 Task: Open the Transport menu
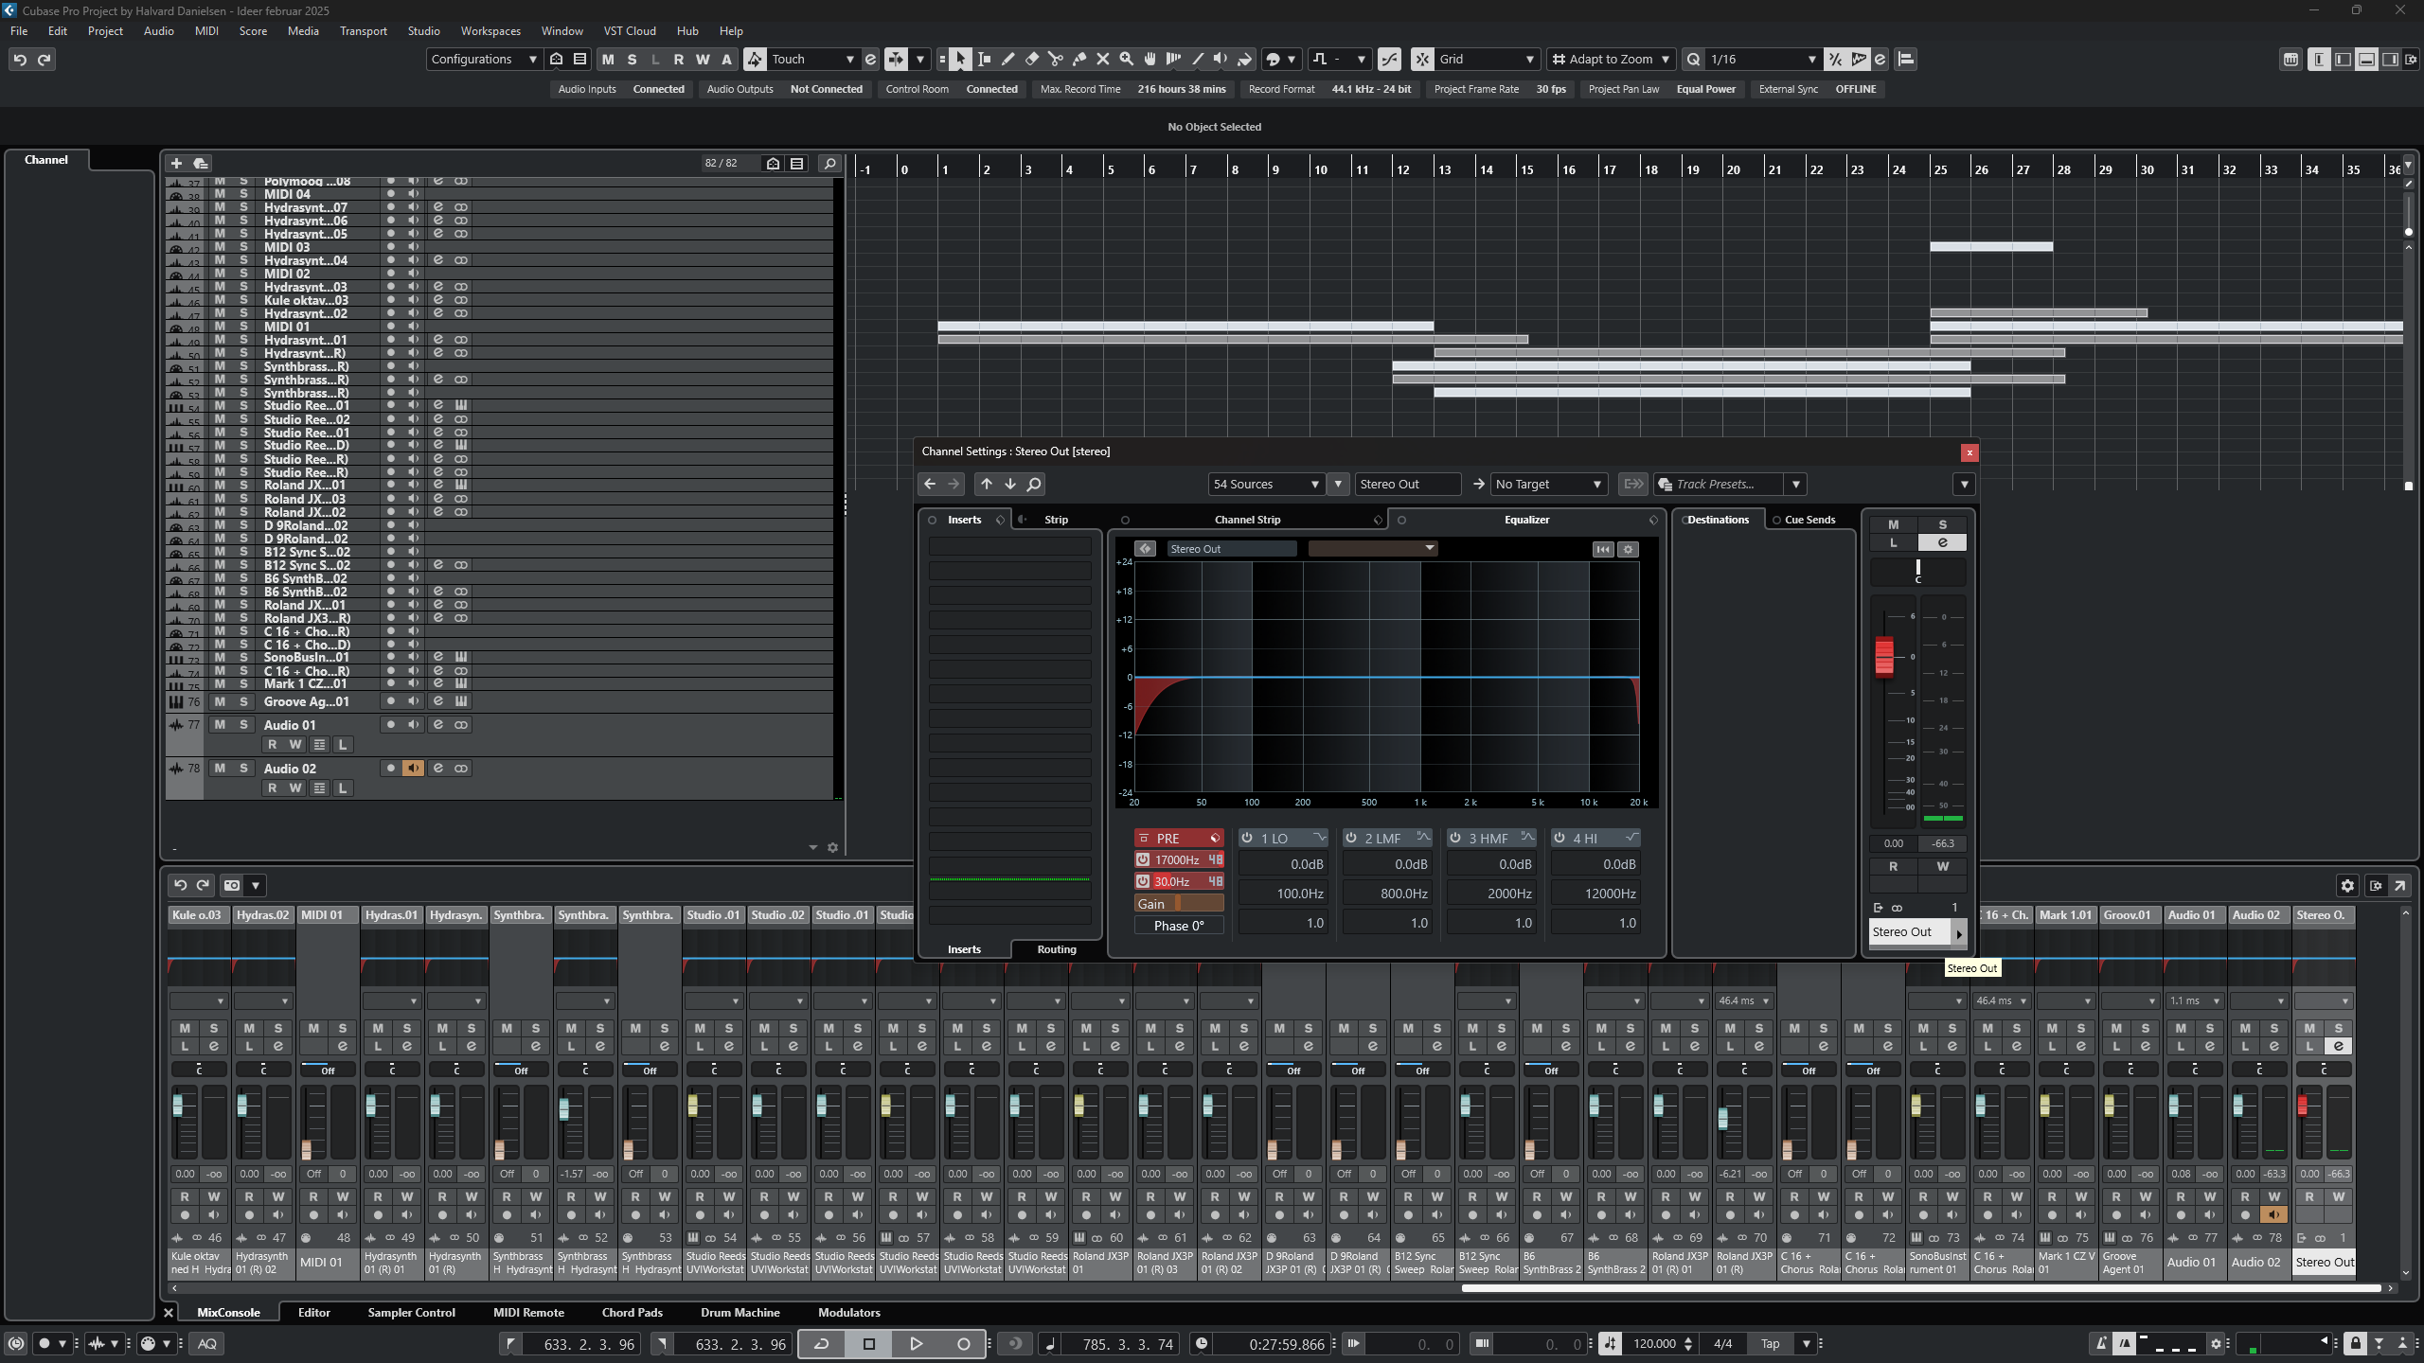coord(363,30)
